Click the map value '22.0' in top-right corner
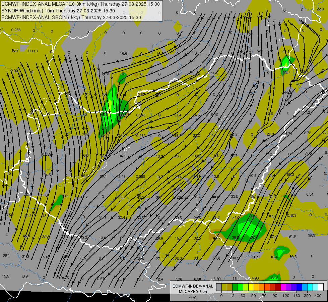Viewport: 328px width, 302px height. [320, 9]
